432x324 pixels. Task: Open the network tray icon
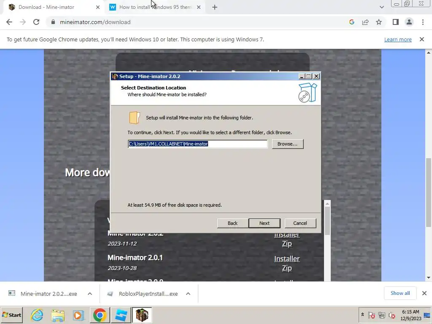(x=381, y=315)
